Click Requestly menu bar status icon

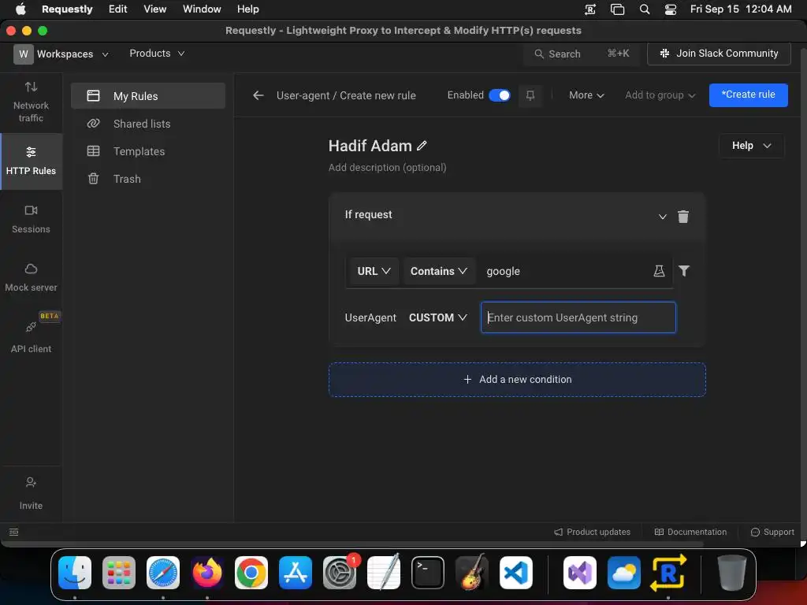pyautogui.click(x=590, y=9)
